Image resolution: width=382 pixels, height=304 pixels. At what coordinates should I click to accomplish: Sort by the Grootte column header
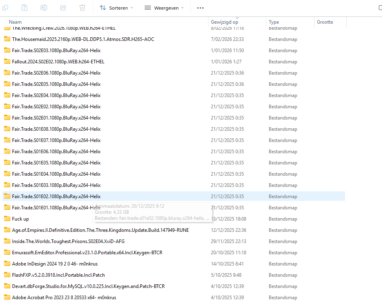click(325, 22)
